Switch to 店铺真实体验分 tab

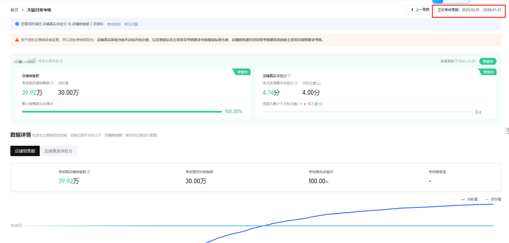(58, 151)
